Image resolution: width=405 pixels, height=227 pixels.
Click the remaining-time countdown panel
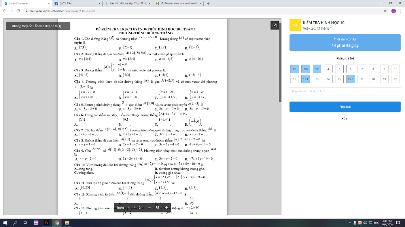click(x=345, y=43)
